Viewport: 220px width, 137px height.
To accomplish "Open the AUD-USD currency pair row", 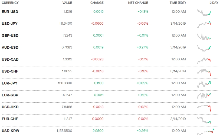I will (x=10, y=47).
